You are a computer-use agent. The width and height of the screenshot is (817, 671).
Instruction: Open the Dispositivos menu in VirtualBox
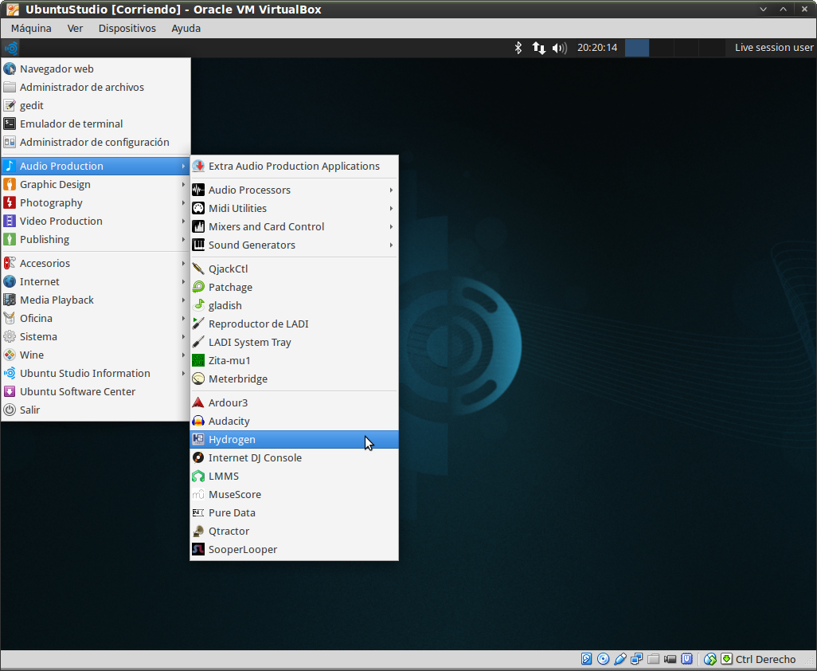(x=127, y=28)
